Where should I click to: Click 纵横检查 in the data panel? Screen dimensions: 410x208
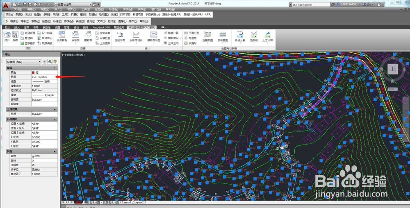(103, 38)
